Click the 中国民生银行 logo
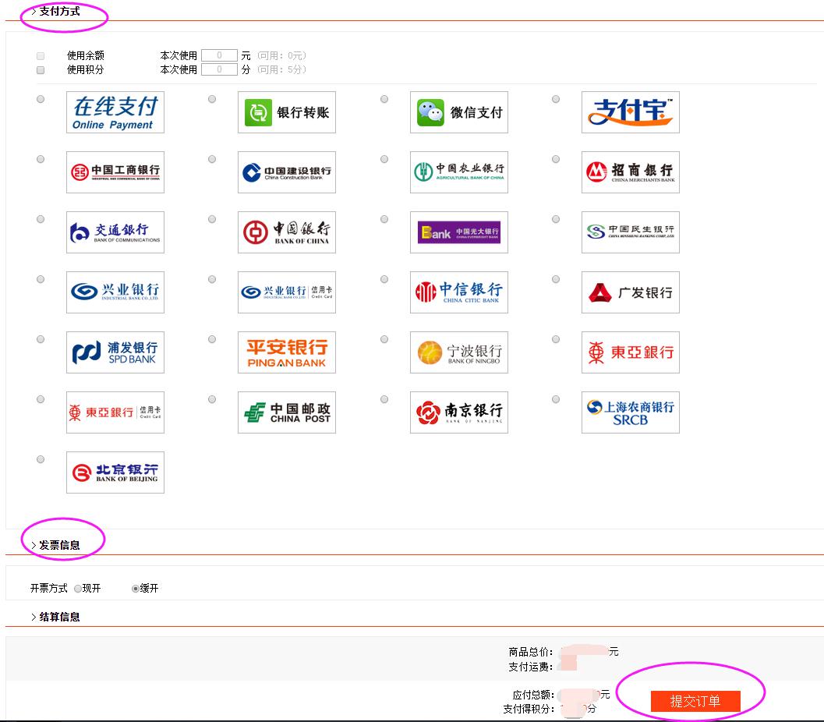Viewport: 824px width, 722px height. [x=630, y=232]
